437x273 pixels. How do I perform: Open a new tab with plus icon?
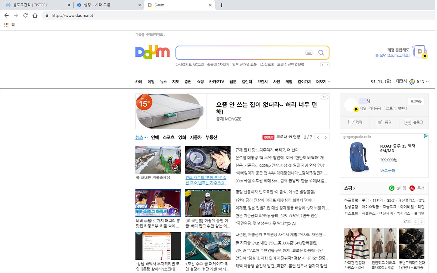tap(222, 5)
